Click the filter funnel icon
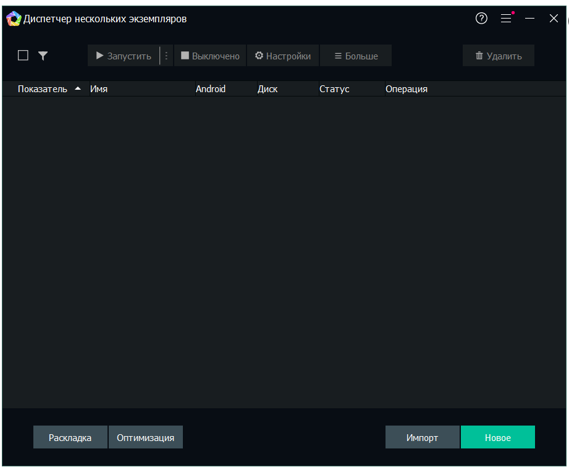 [x=43, y=56]
